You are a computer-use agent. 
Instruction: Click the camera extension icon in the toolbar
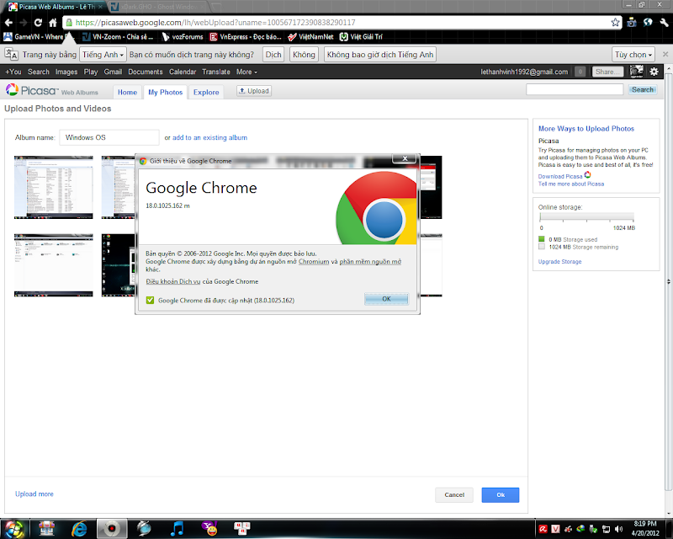632,23
